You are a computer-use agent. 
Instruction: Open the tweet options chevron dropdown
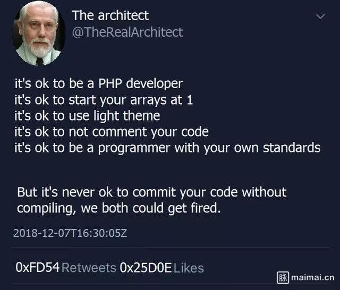click(320, 16)
